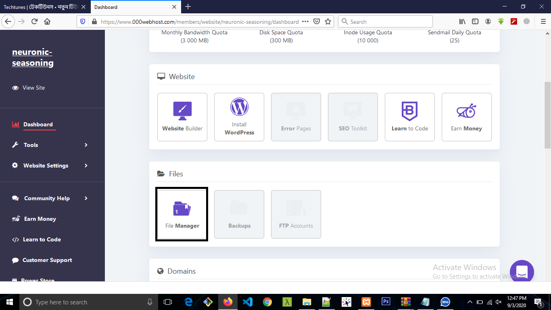Open the tracking protection shield

83,22
